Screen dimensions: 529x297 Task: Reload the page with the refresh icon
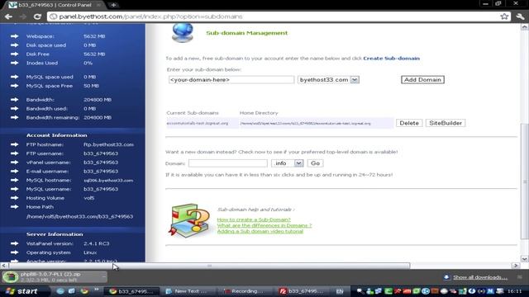pyautogui.click(x=37, y=16)
